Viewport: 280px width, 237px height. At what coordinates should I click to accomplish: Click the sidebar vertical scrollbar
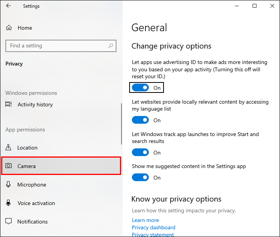(121, 123)
